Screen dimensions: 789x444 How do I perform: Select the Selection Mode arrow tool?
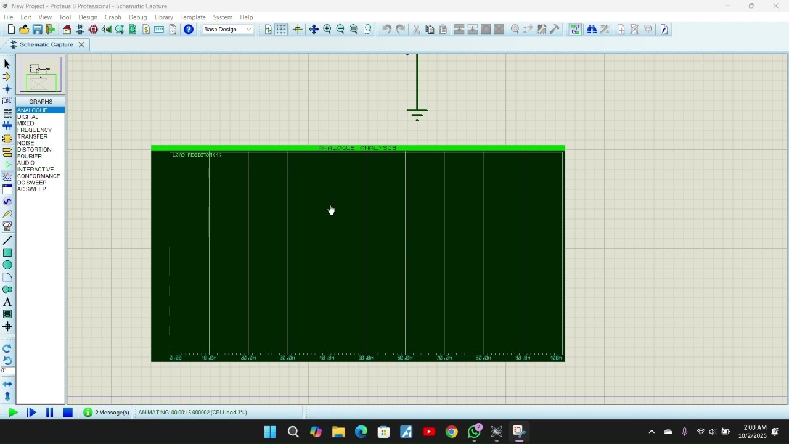7,64
